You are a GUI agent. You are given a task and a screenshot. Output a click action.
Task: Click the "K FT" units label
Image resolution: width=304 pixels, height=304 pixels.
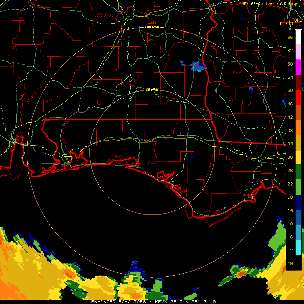(285, 24)
